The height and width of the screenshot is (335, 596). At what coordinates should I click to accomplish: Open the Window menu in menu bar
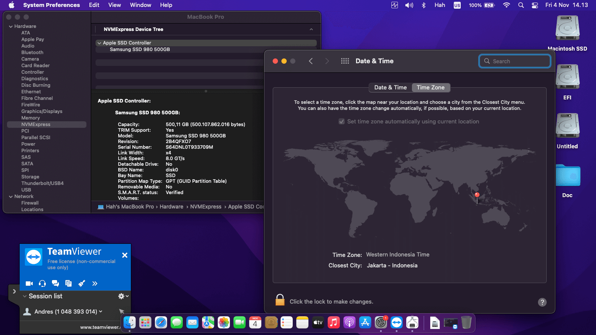click(x=140, y=5)
